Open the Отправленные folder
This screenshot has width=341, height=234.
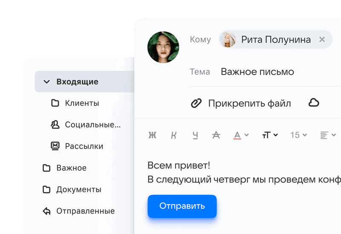click(x=86, y=211)
